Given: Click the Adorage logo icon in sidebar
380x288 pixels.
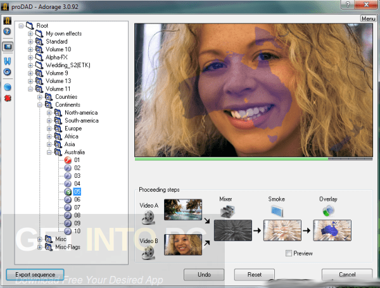Looking at the screenshot, I should pos(8,21).
